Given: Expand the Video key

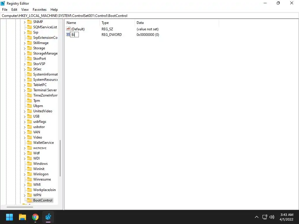Looking at the screenshot, I should coord(25,138).
